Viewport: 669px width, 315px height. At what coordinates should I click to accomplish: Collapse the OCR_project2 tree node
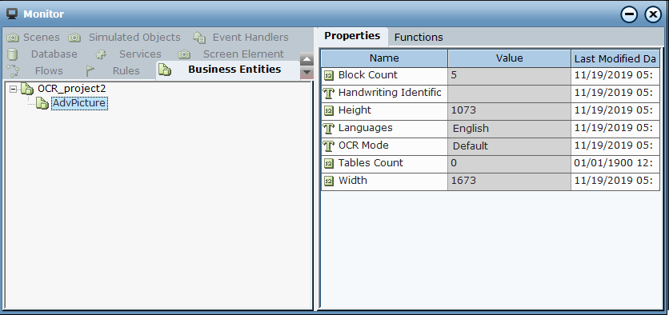(x=14, y=89)
